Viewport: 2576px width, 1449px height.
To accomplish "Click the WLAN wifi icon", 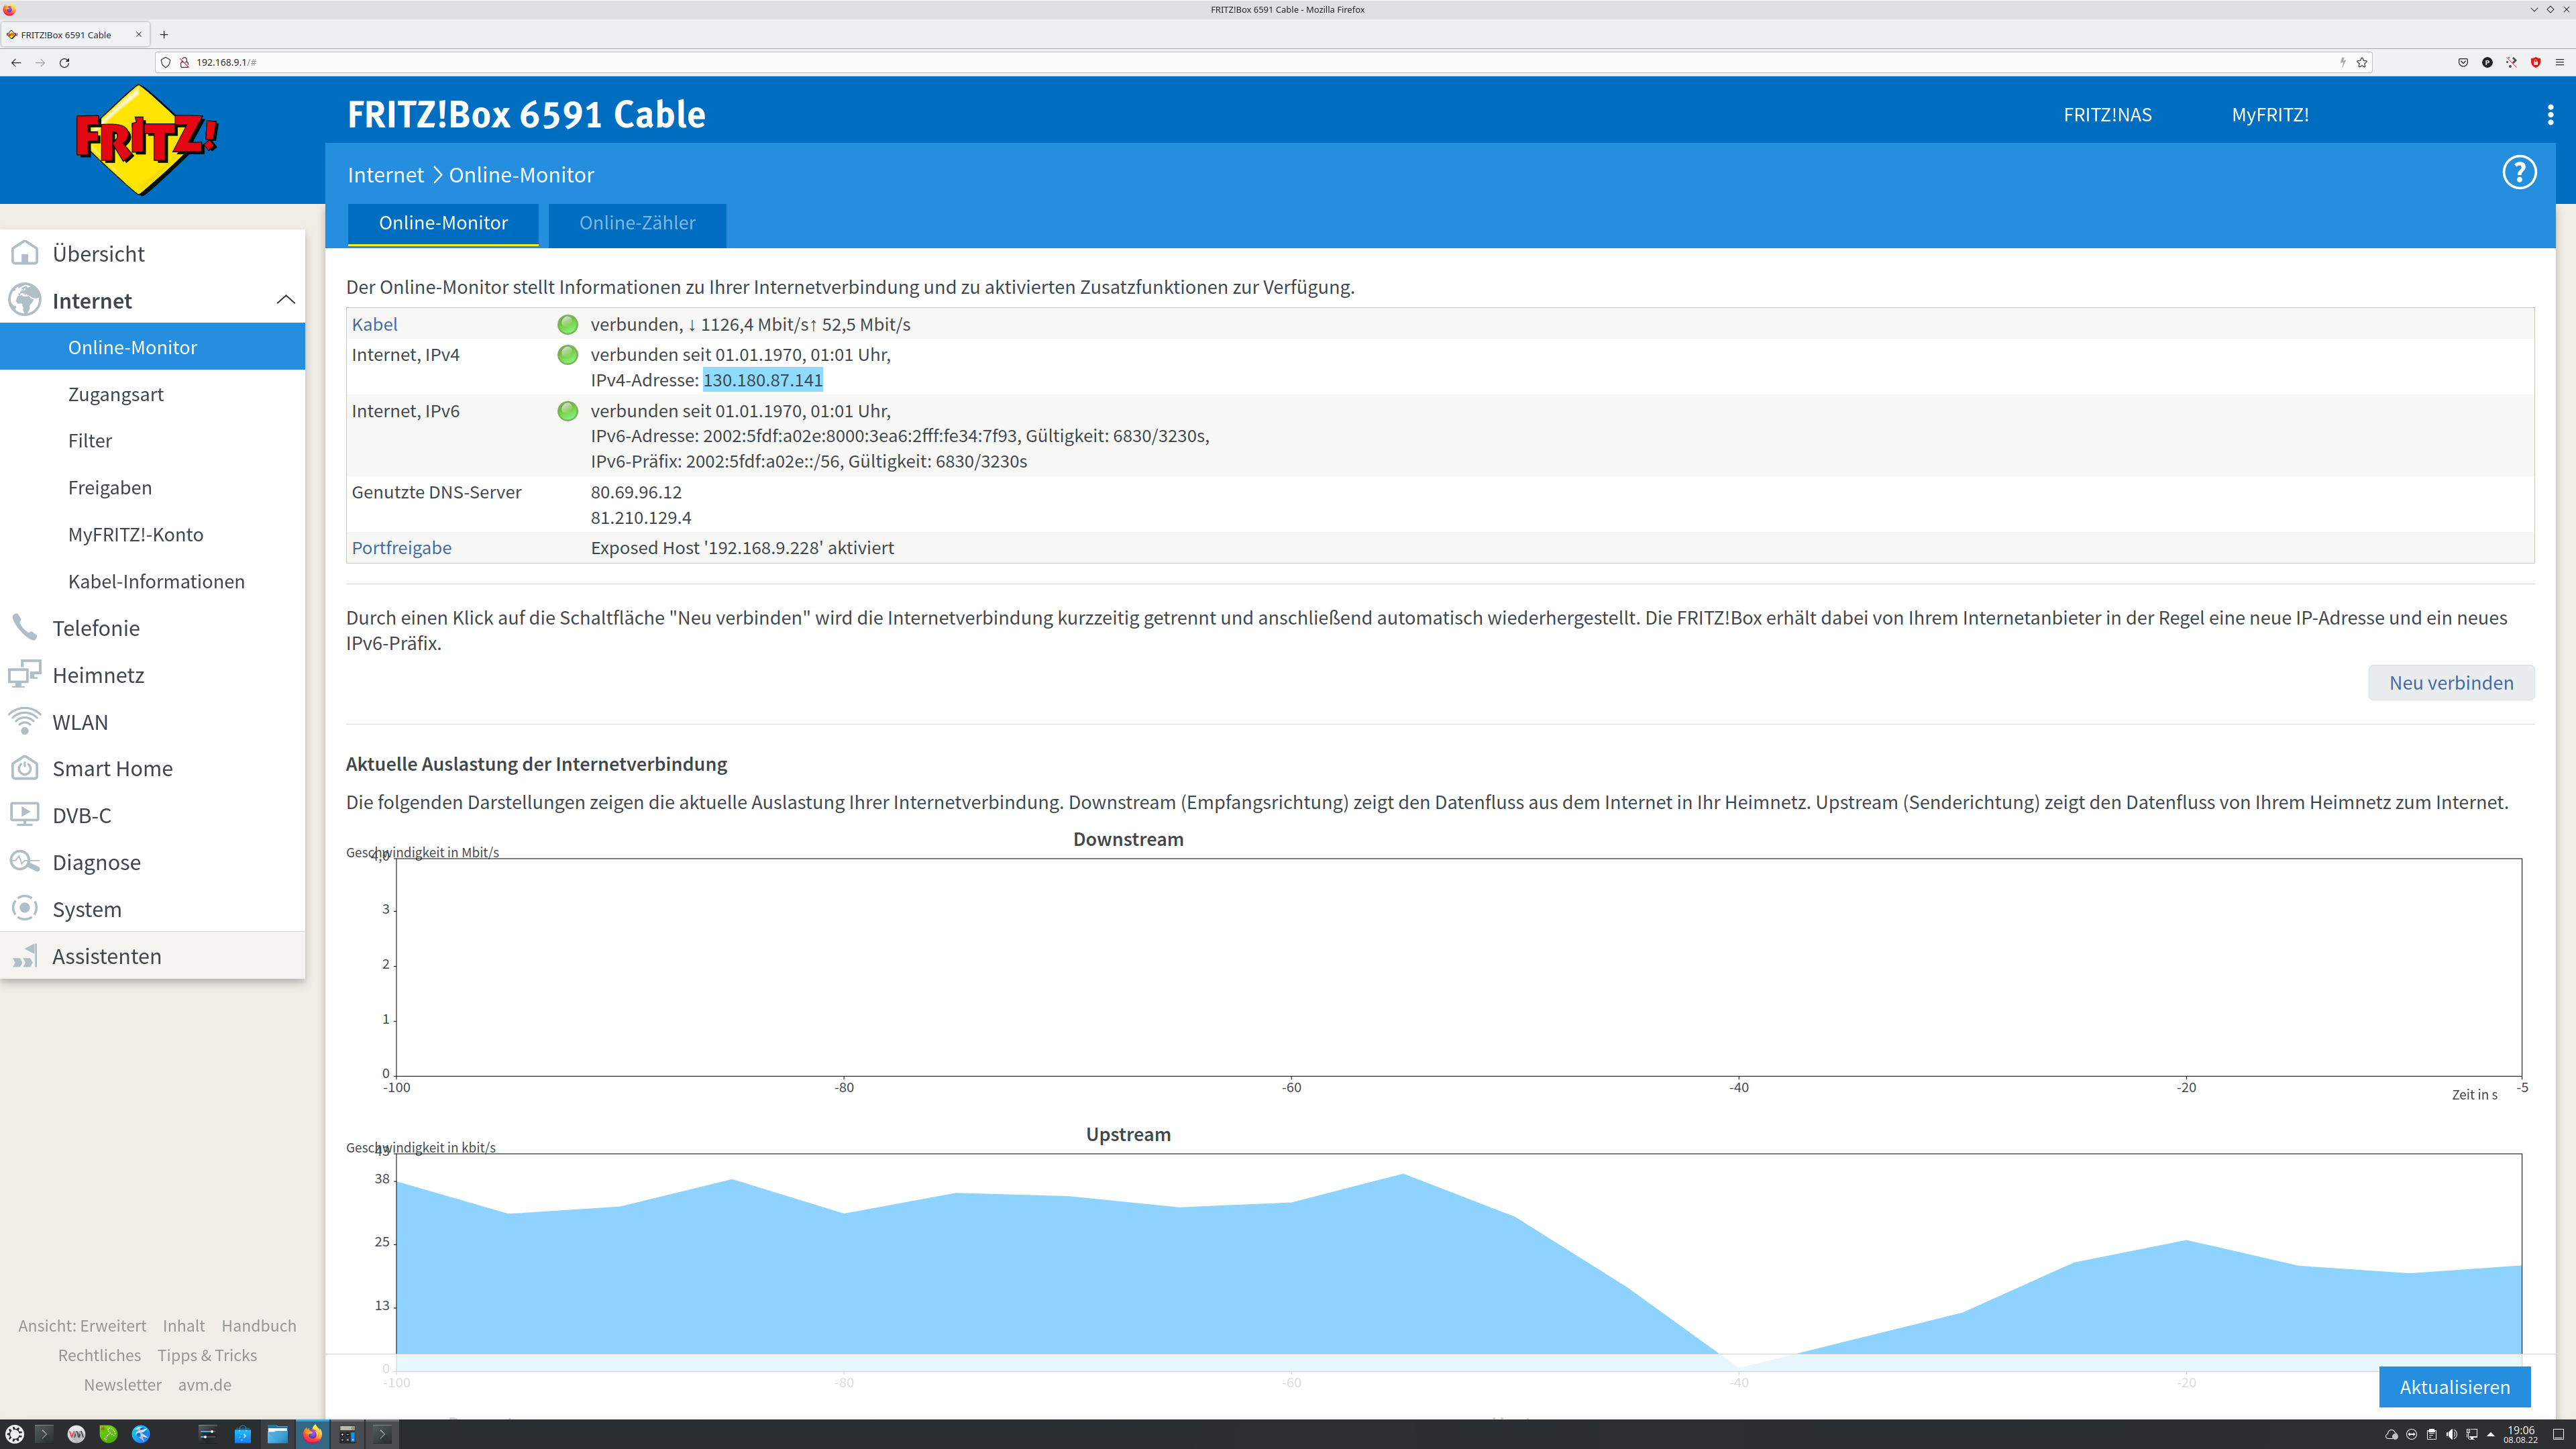I will 25,721.
